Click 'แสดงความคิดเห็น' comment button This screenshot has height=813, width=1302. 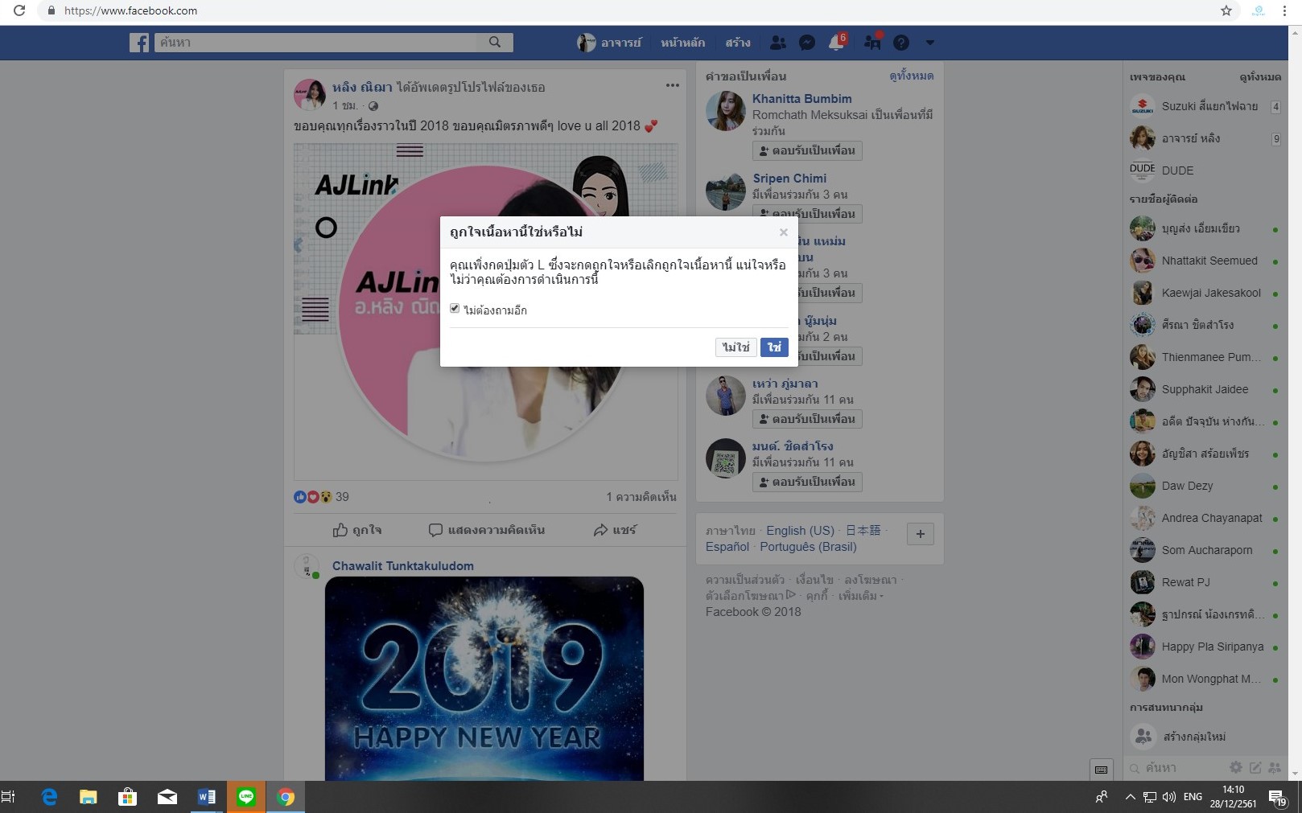coord(487,530)
